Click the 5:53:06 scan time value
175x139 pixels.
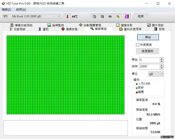click(x=155, y=132)
